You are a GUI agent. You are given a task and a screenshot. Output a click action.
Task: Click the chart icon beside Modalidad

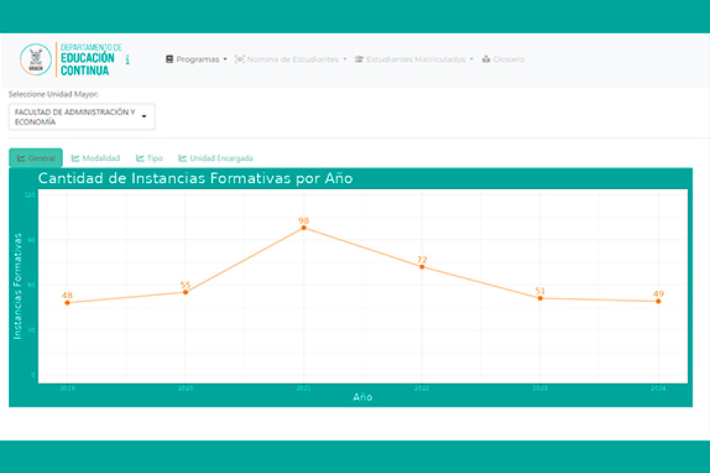[76, 158]
